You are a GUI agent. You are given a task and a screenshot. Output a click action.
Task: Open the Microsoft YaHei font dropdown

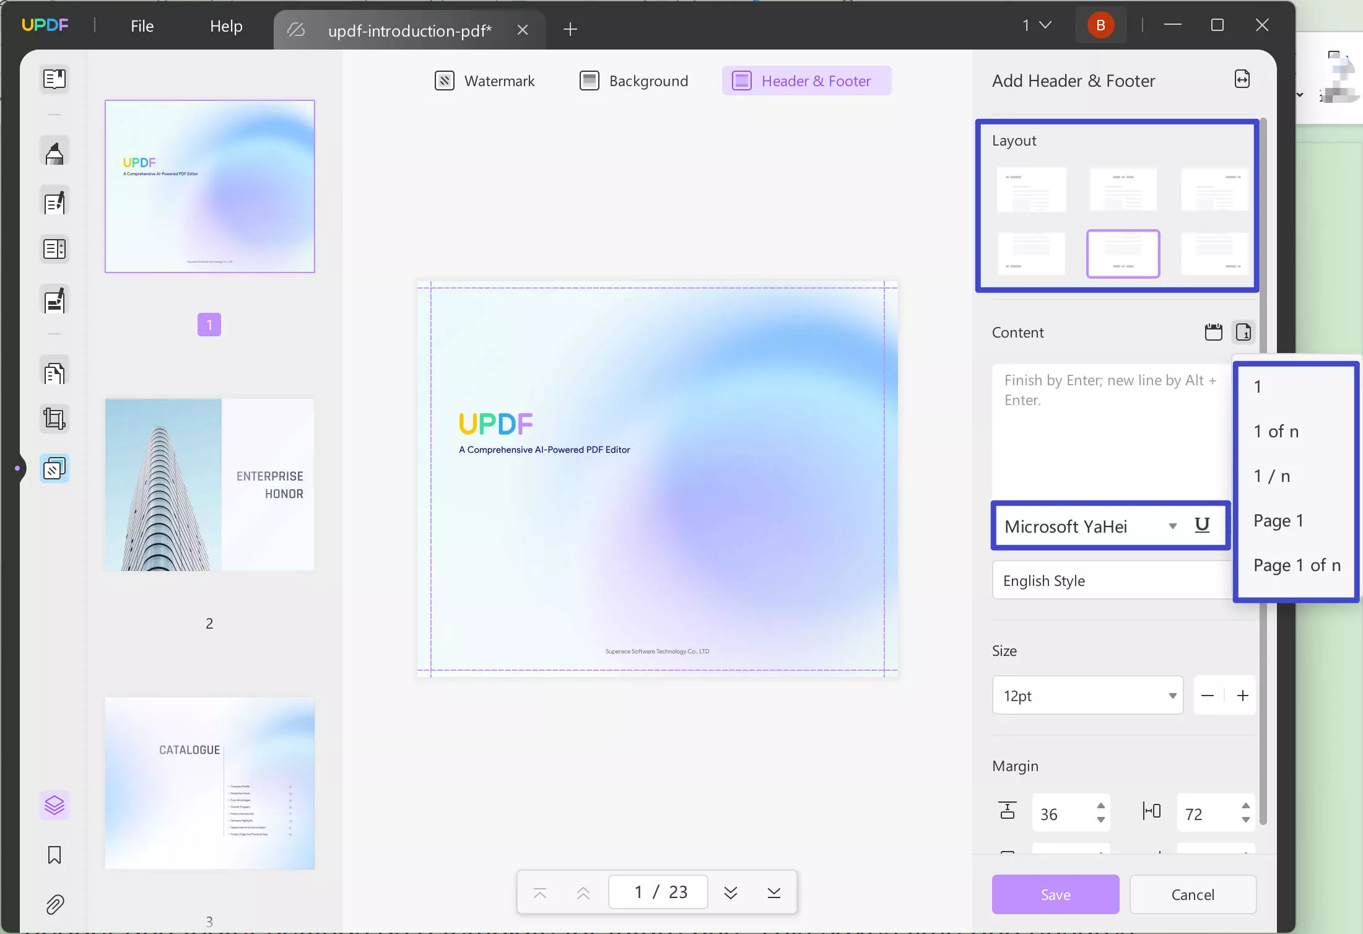(x=1172, y=525)
